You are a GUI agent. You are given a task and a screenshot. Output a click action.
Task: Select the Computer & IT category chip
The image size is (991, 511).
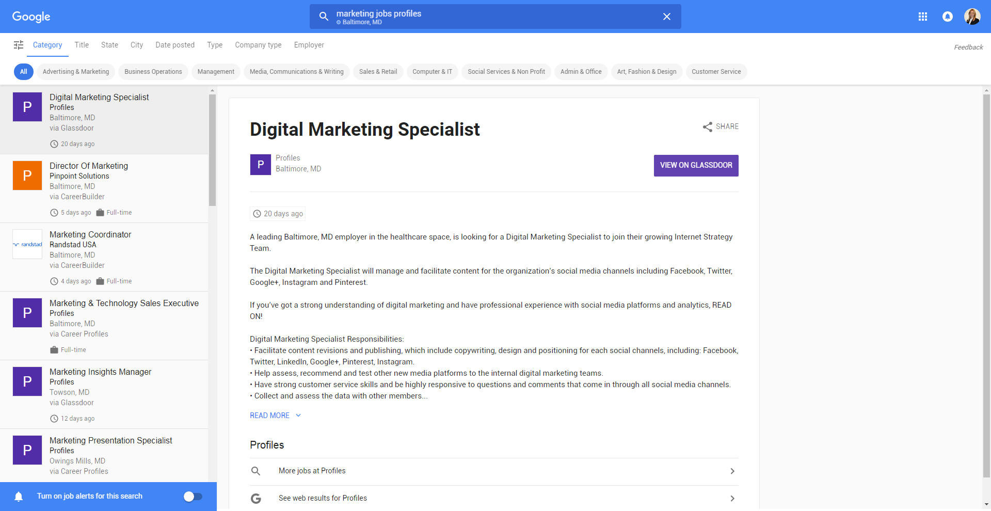(432, 71)
